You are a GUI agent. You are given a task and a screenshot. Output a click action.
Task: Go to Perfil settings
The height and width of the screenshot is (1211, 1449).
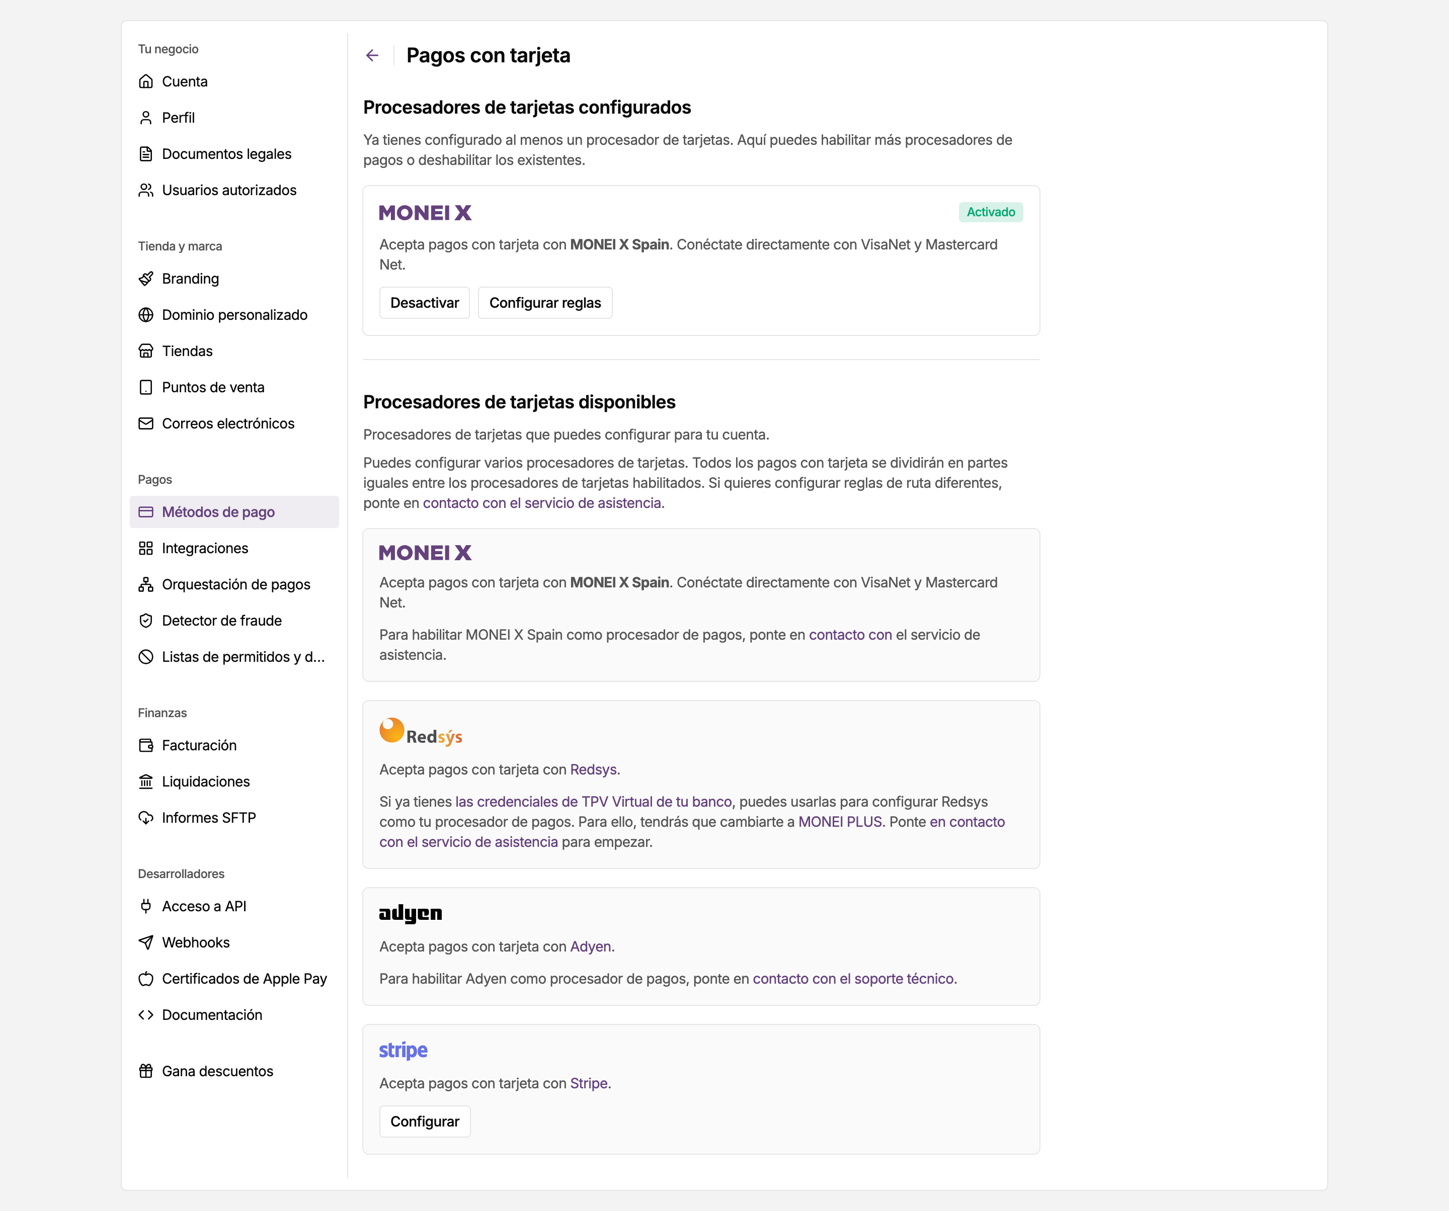click(234, 118)
